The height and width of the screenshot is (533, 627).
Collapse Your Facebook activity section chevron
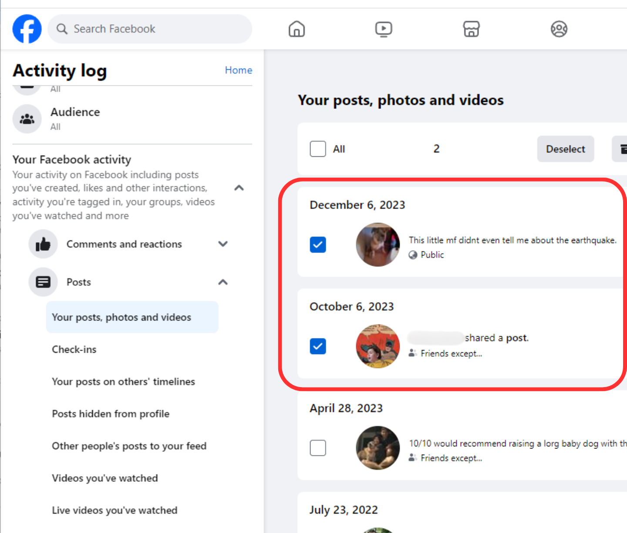click(x=239, y=188)
